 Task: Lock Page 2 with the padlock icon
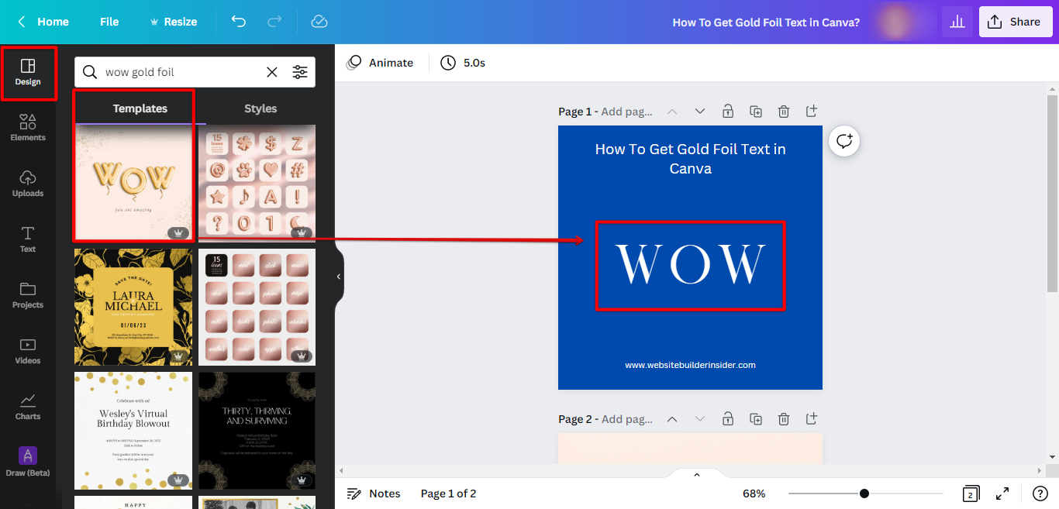coord(728,418)
